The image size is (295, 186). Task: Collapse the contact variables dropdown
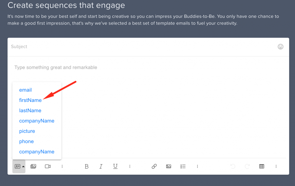tap(19, 166)
